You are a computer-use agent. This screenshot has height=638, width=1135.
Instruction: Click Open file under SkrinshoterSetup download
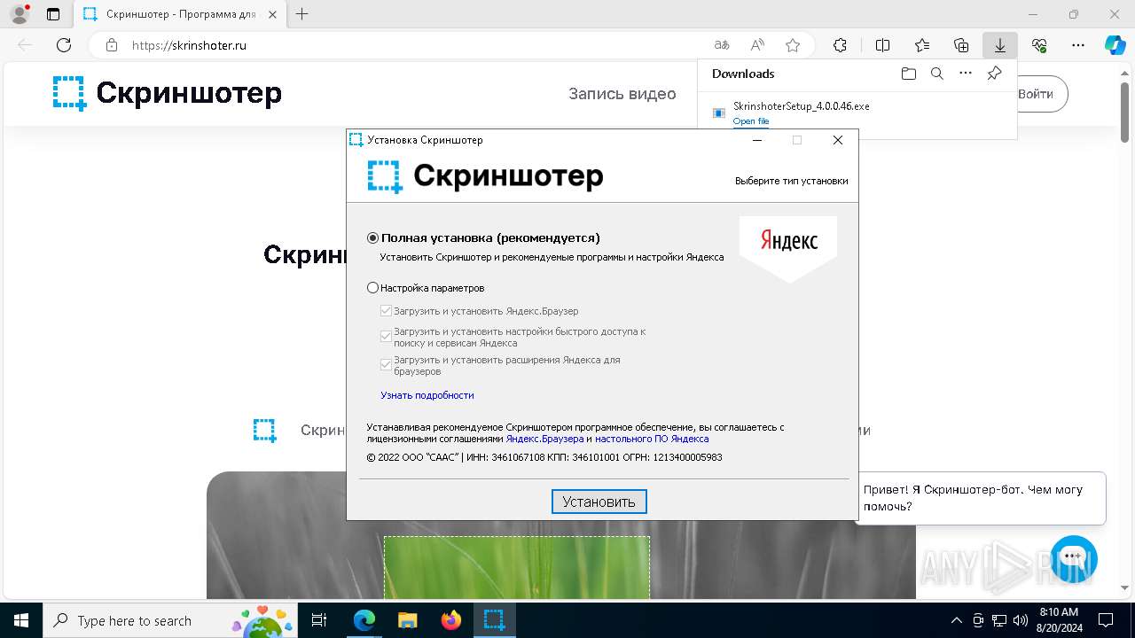pyautogui.click(x=751, y=121)
